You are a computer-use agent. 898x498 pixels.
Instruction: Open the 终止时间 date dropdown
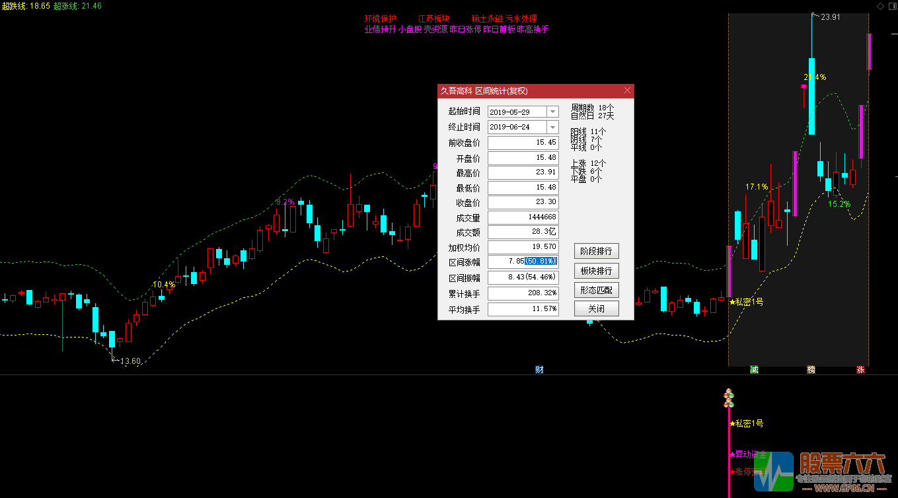554,127
